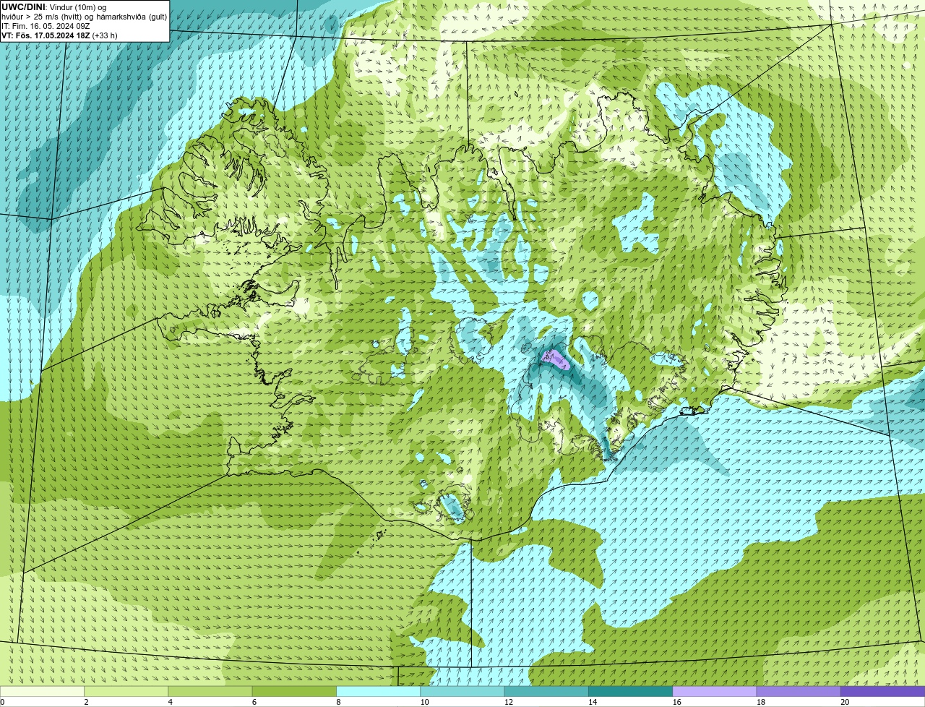925x707 pixels.
Task: Click the 18–20 m/s purple legend swatch
Action: tap(799, 692)
